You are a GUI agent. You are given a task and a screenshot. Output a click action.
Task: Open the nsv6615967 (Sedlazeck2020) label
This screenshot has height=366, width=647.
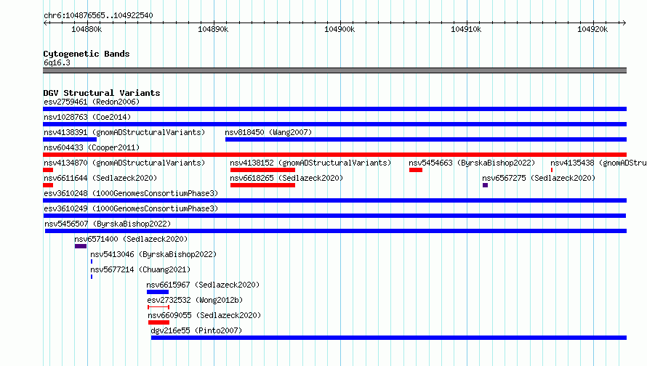[x=203, y=285]
